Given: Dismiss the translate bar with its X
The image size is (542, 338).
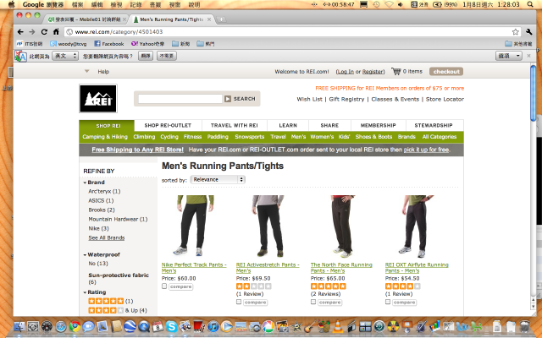Looking at the screenshot, I should click(x=528, y=56).
